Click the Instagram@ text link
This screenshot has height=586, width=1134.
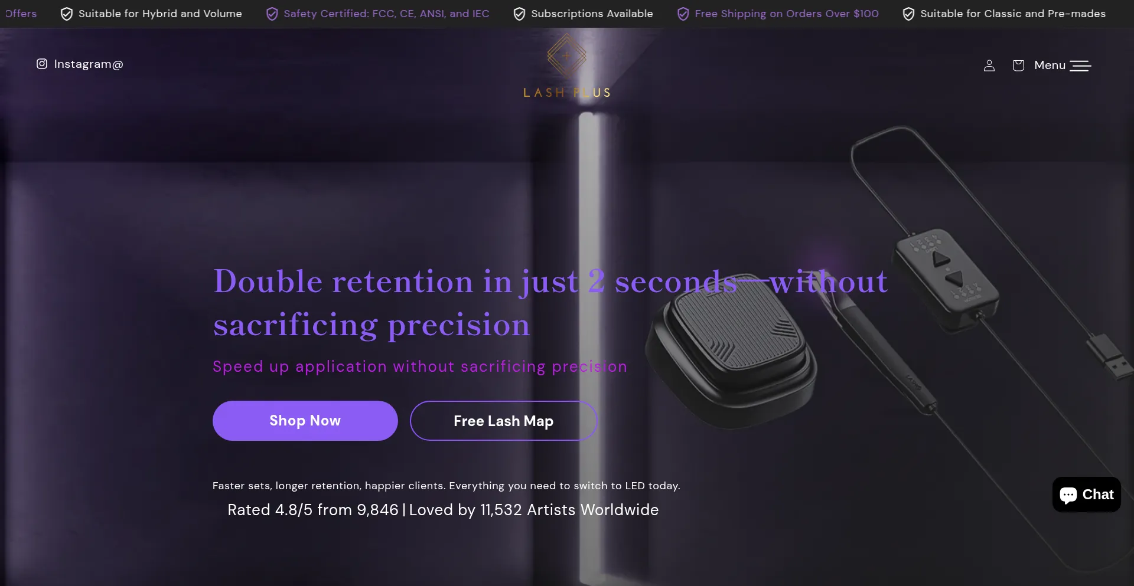89,64
